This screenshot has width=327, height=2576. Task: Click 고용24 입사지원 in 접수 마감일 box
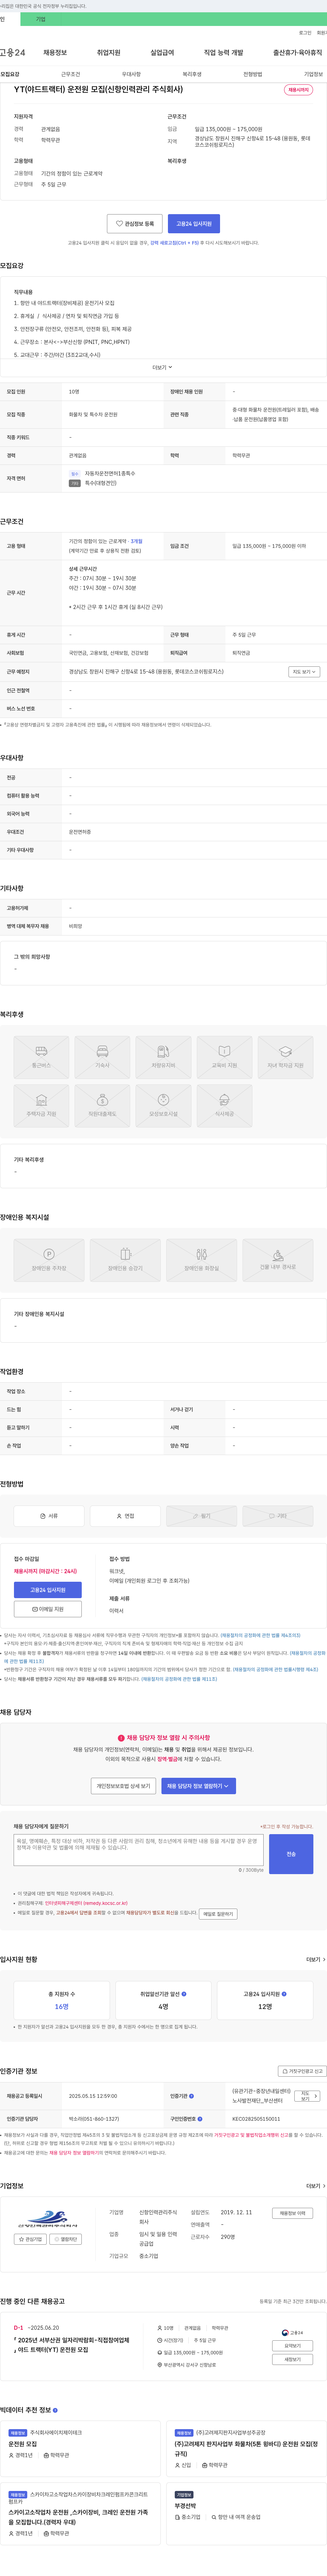tap(48, 1590)
